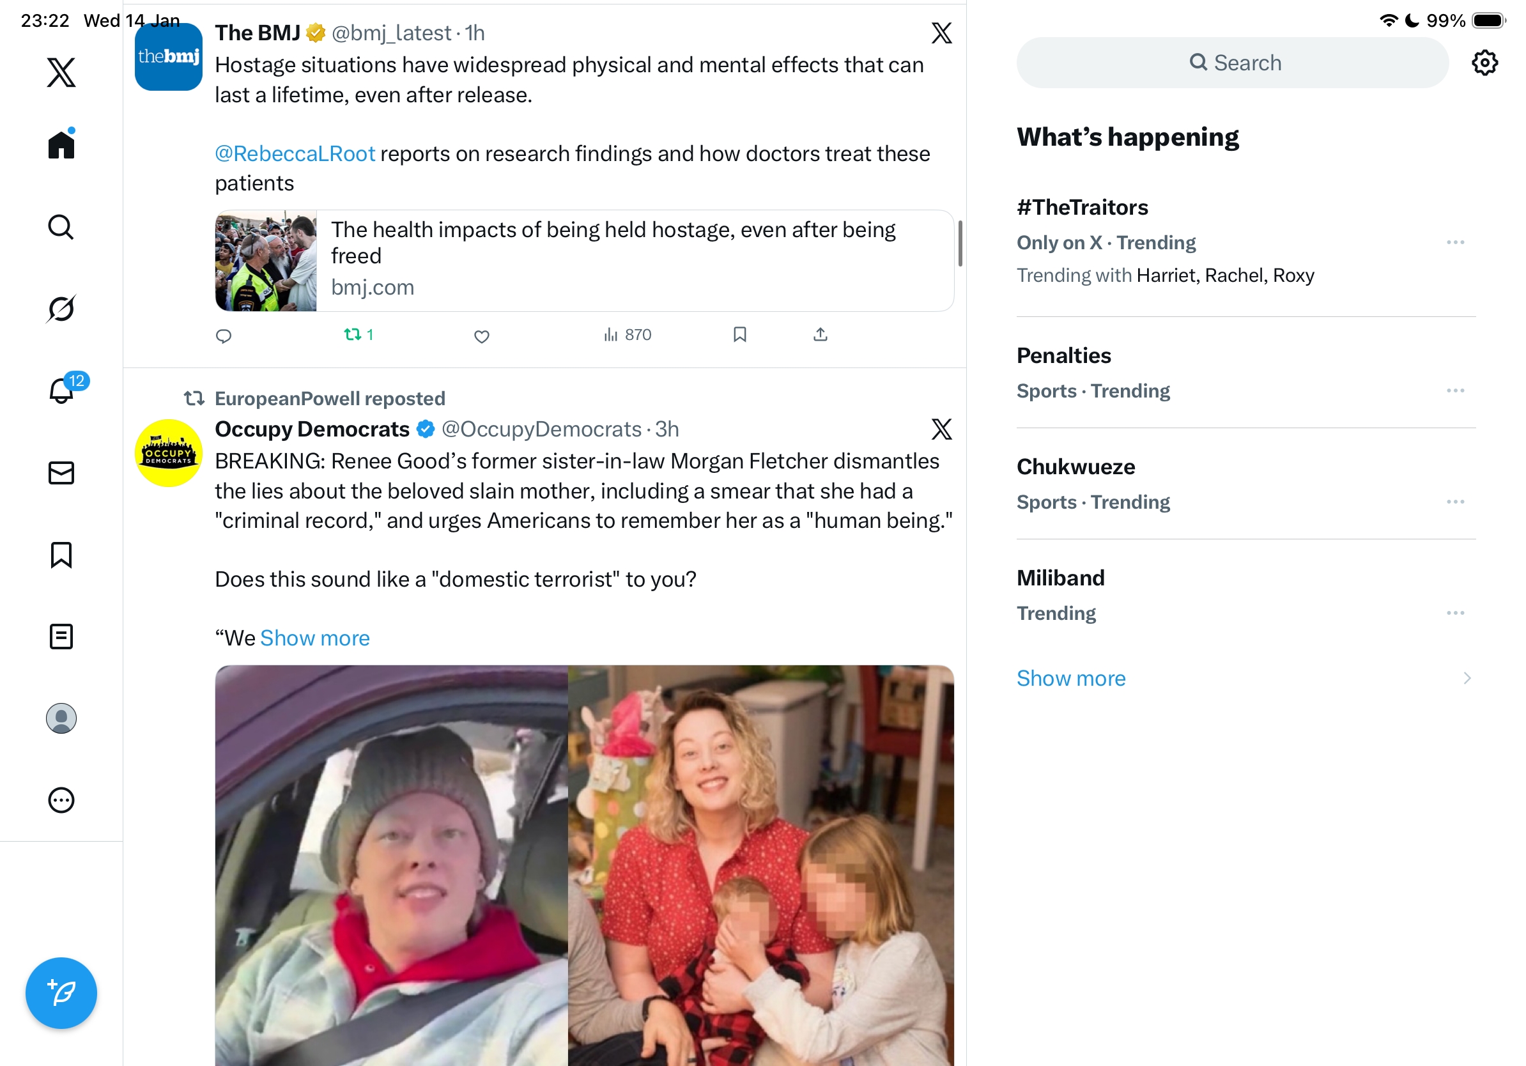Screen dimensions: 1526x1066
Task: Tap the compose post floating button
Action: click(61, 993)
